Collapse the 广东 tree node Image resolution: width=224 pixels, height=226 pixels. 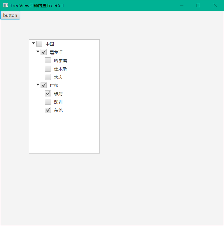(x=38, y=85)
